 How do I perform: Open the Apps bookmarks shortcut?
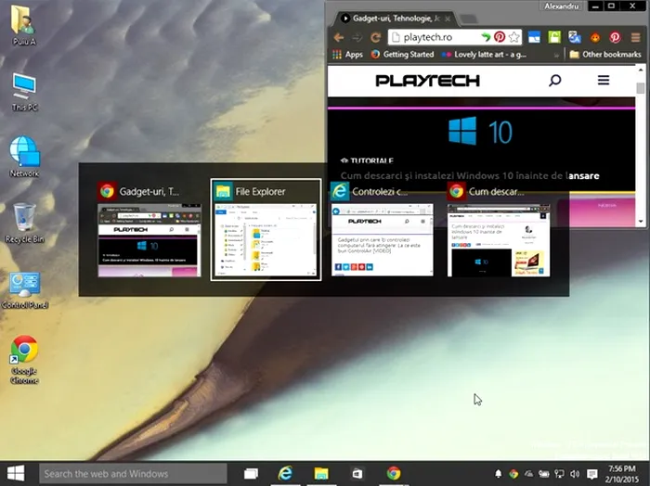point(348,54)
